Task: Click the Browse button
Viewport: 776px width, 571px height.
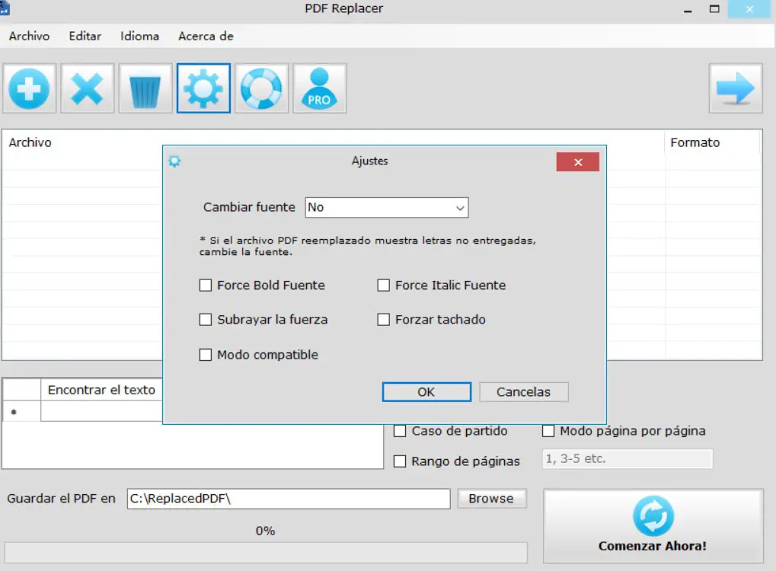Action: tap(491, 498)
